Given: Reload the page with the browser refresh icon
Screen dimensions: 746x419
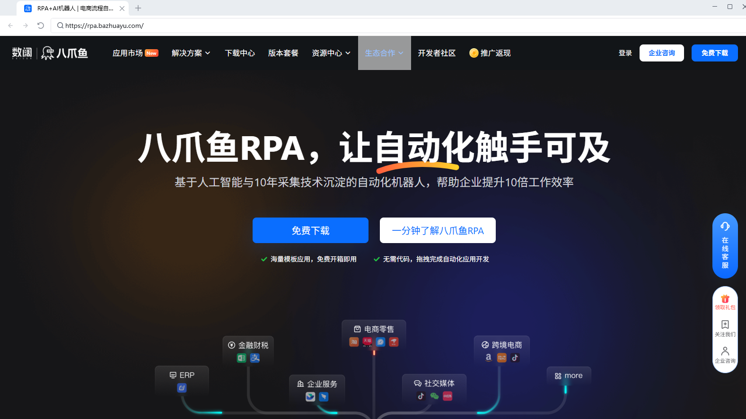Looking at the screenshot, I should [41, 26].
